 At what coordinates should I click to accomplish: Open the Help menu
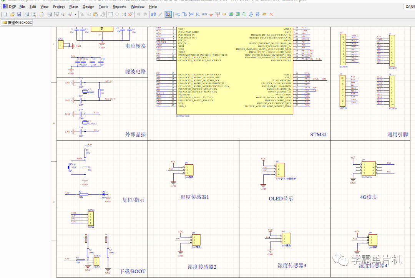coord(153,7)
